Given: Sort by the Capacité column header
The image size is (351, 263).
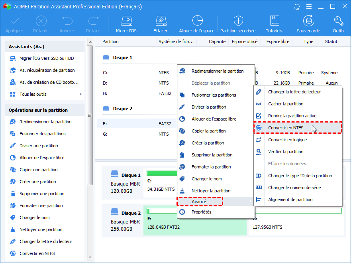Looking at the screenshot, I should 217,42.
